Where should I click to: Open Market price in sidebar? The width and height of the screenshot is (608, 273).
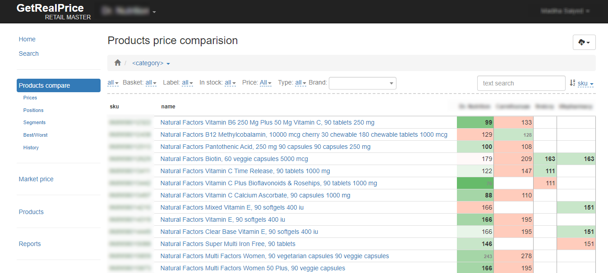36,179
